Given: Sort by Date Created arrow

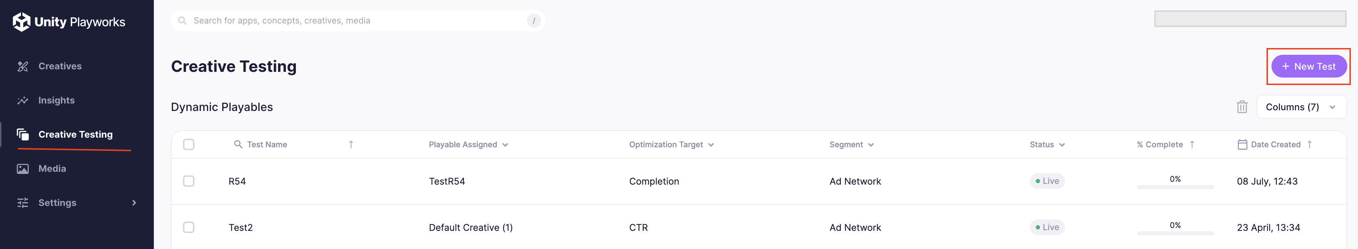Looking at the screenshot, I should pos(1310,144).
